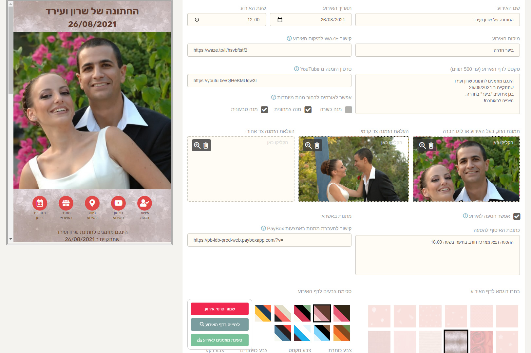
Task: Click the event page text area
Action: point(438,94)
